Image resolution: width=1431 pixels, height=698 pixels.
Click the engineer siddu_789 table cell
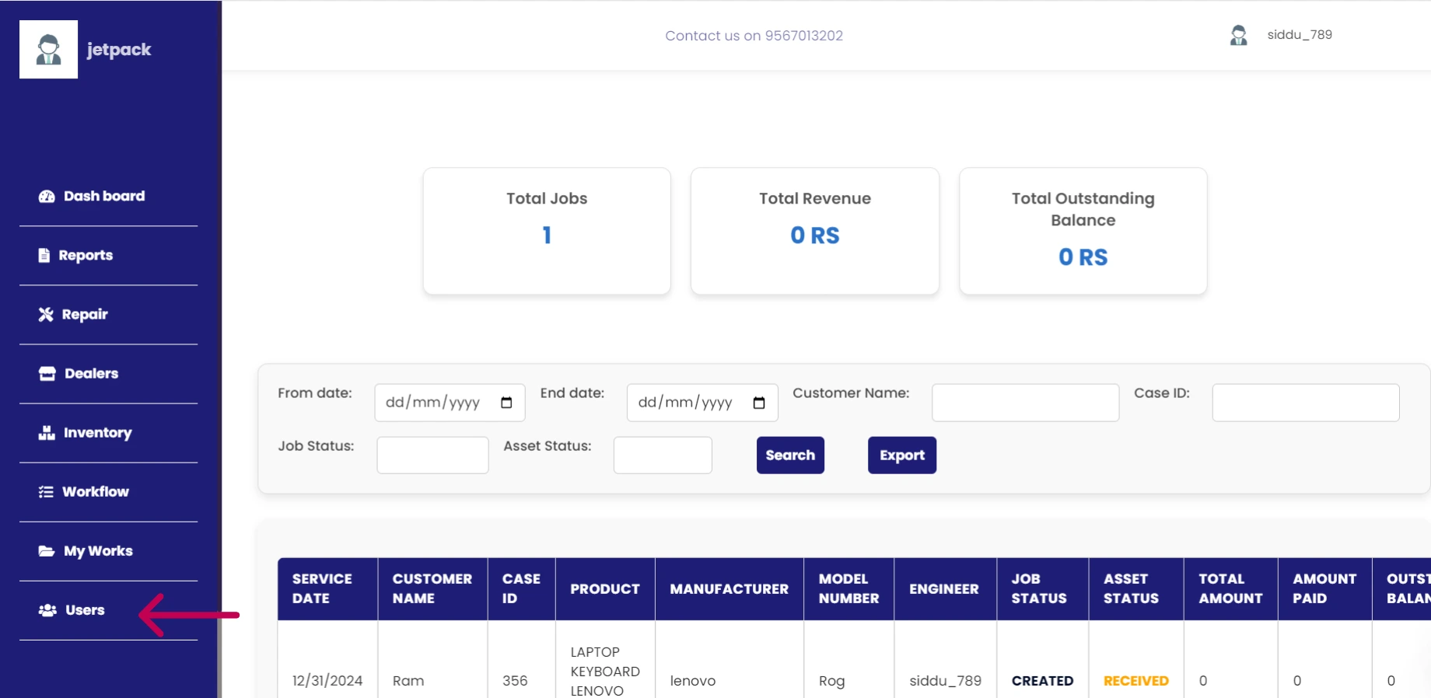946,681
